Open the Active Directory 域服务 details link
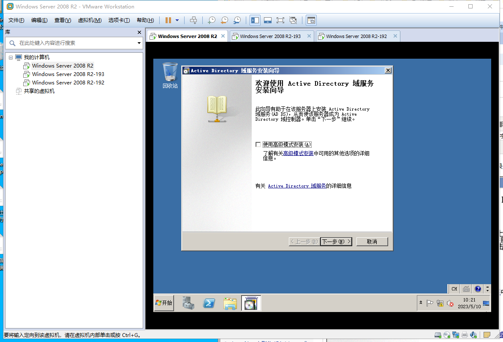This screenshot has width=503, height=342. coord(297,186)
